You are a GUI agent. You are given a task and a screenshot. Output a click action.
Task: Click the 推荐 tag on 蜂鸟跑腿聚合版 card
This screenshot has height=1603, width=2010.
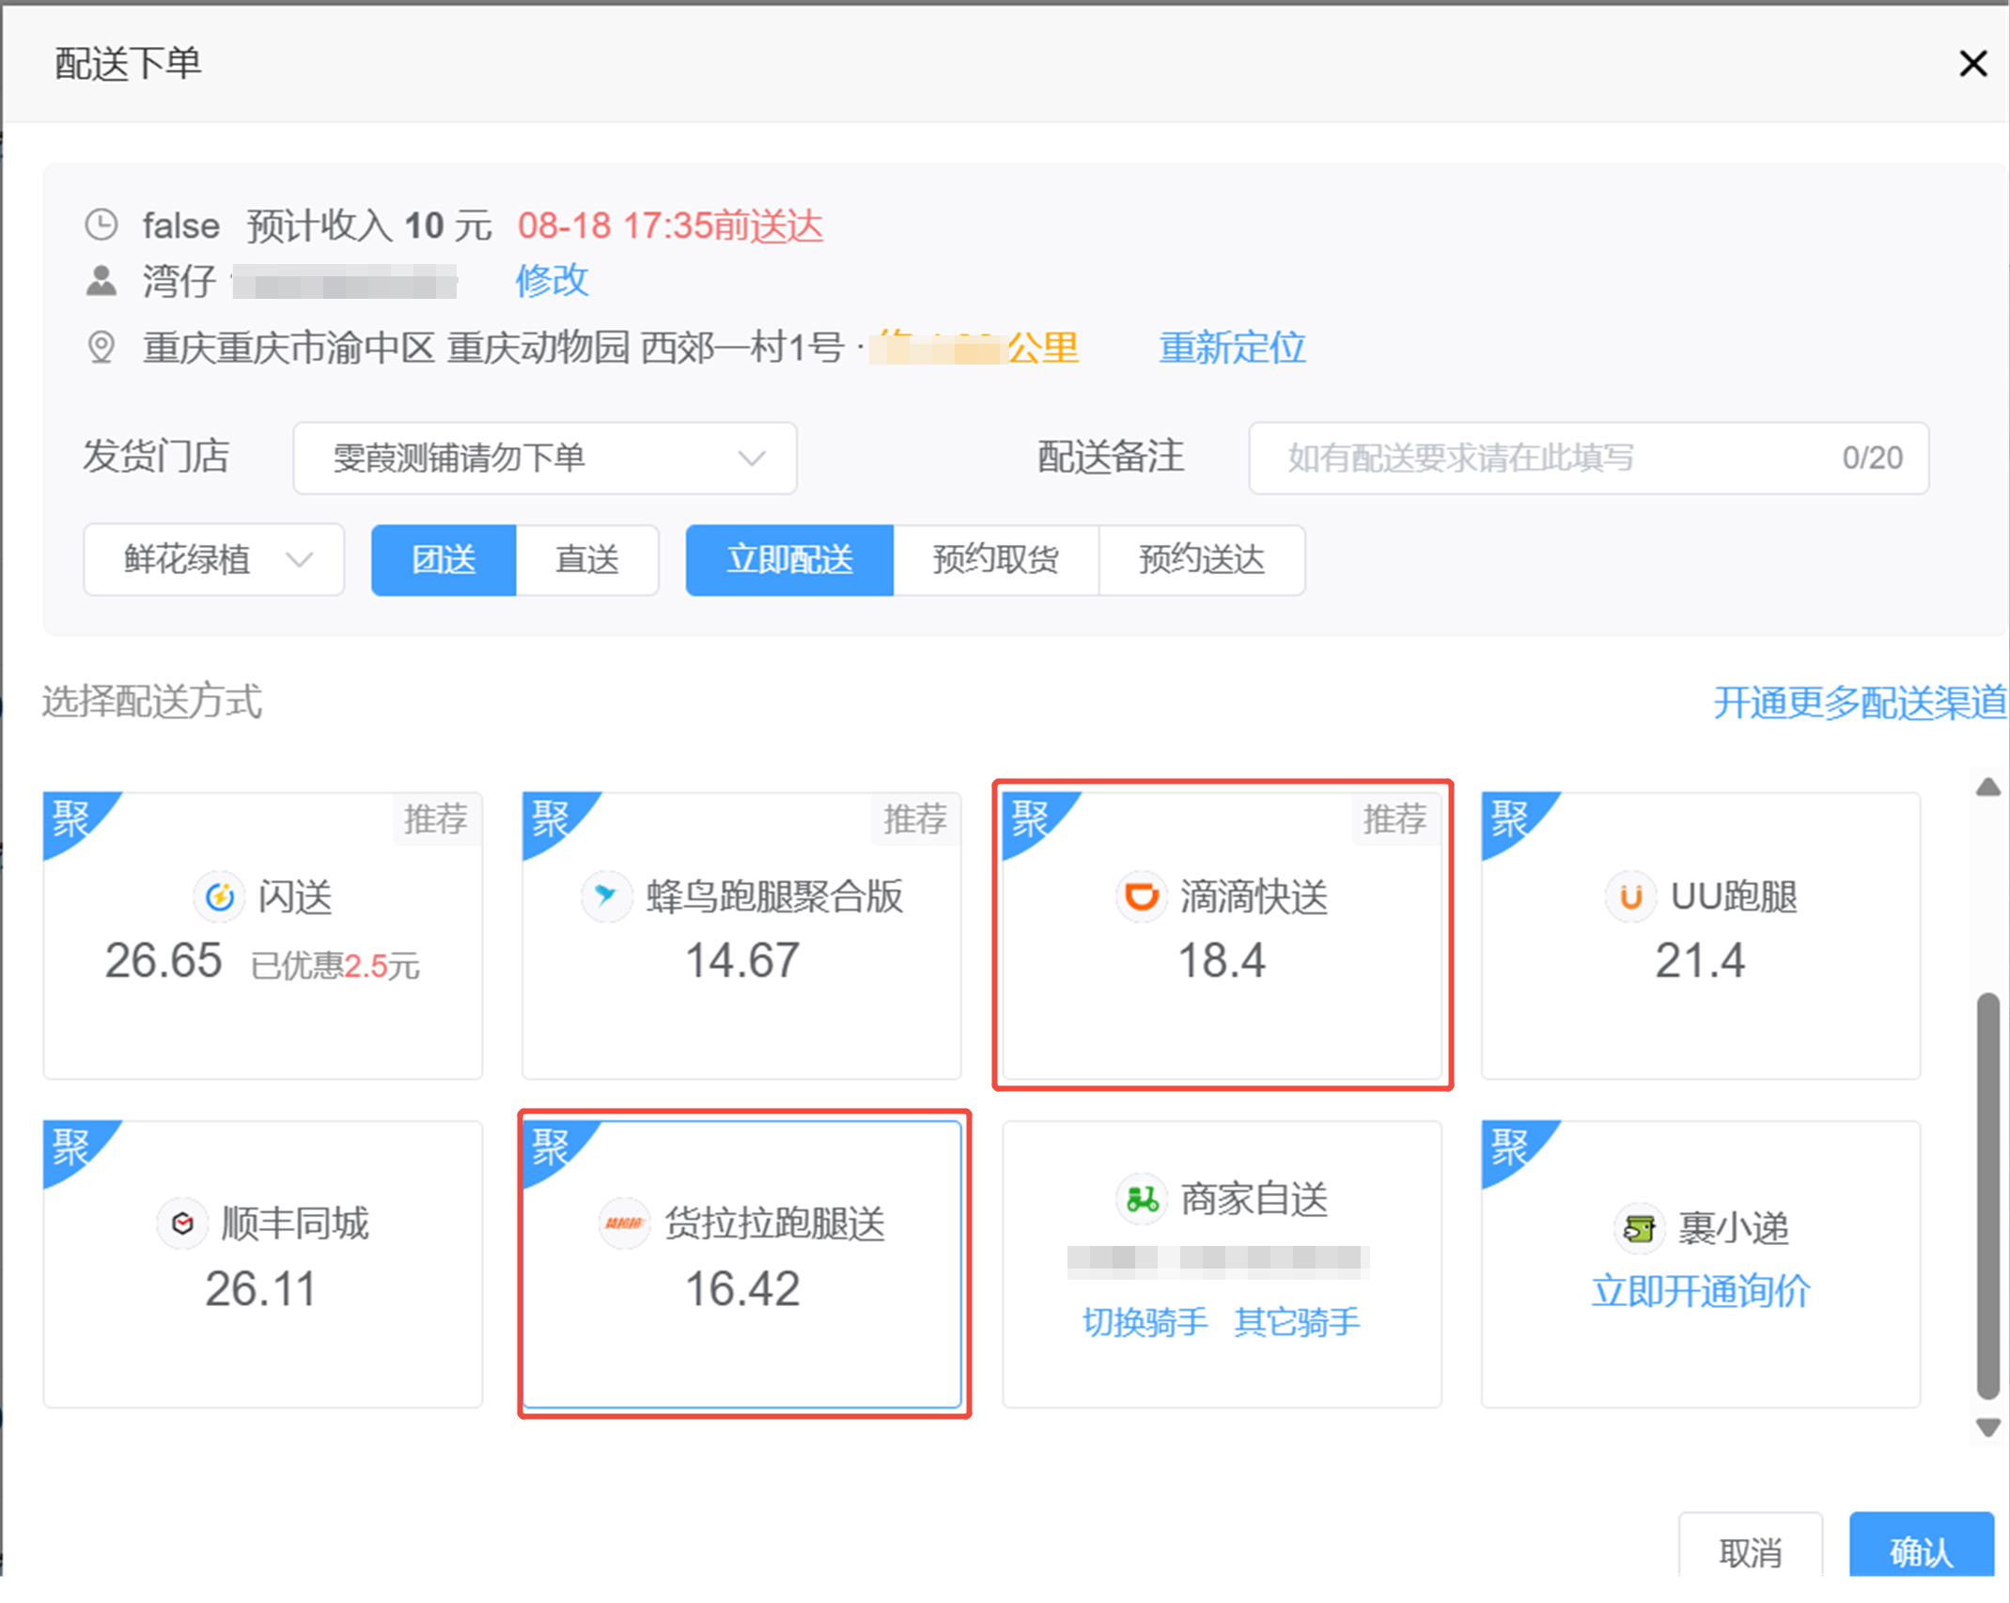[x=915, y=819]
